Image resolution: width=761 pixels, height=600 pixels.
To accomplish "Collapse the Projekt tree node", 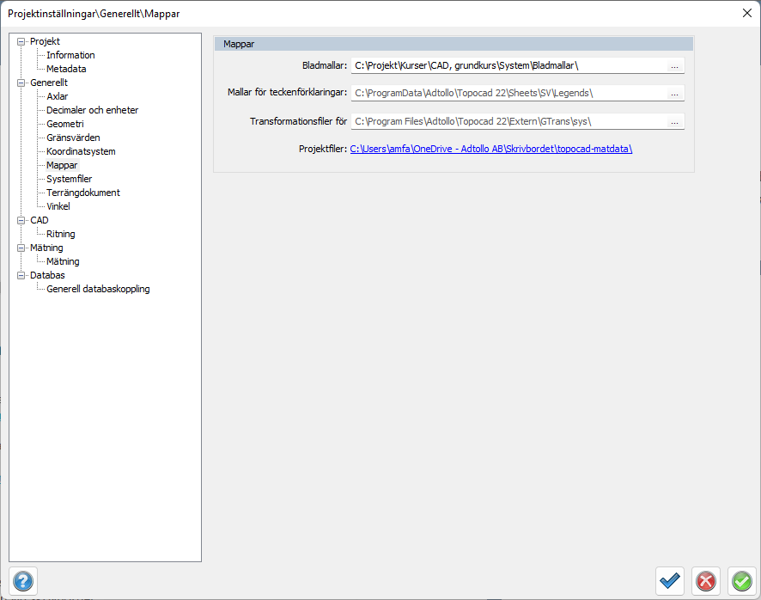I will [21, 41].
